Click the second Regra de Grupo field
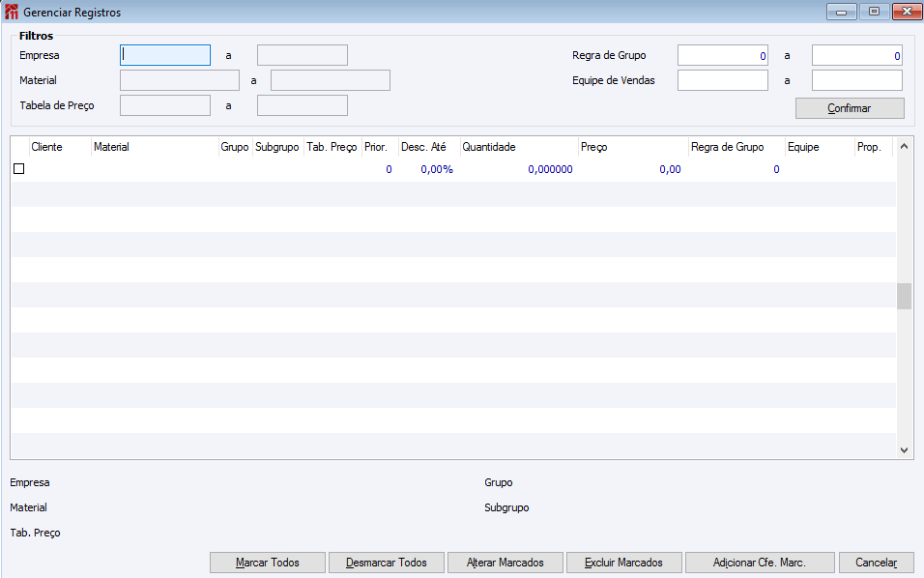This screenshot has height=578, width=924. click(x=857, y=55)
